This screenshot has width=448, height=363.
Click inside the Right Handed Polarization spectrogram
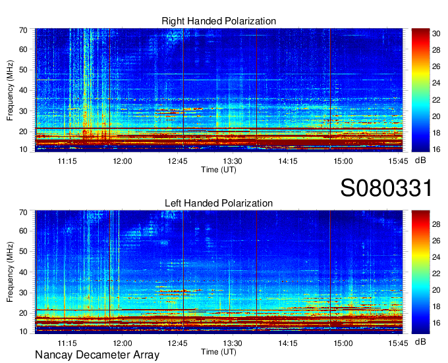coord(219,89)
